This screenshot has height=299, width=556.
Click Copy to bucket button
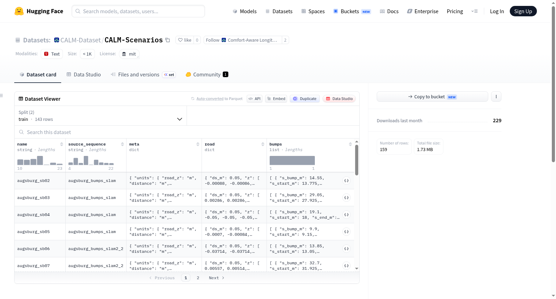click(432, 97)
